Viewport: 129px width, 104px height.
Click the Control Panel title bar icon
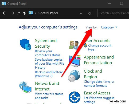(x=4, y=3)
